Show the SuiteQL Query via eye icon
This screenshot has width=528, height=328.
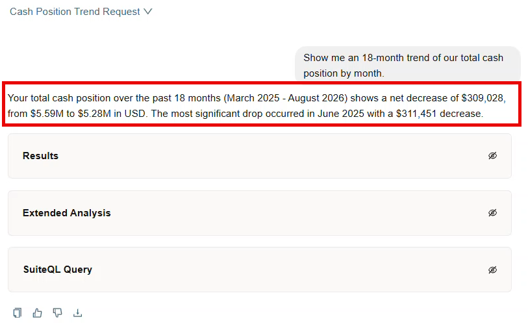[x=493, y=270]
